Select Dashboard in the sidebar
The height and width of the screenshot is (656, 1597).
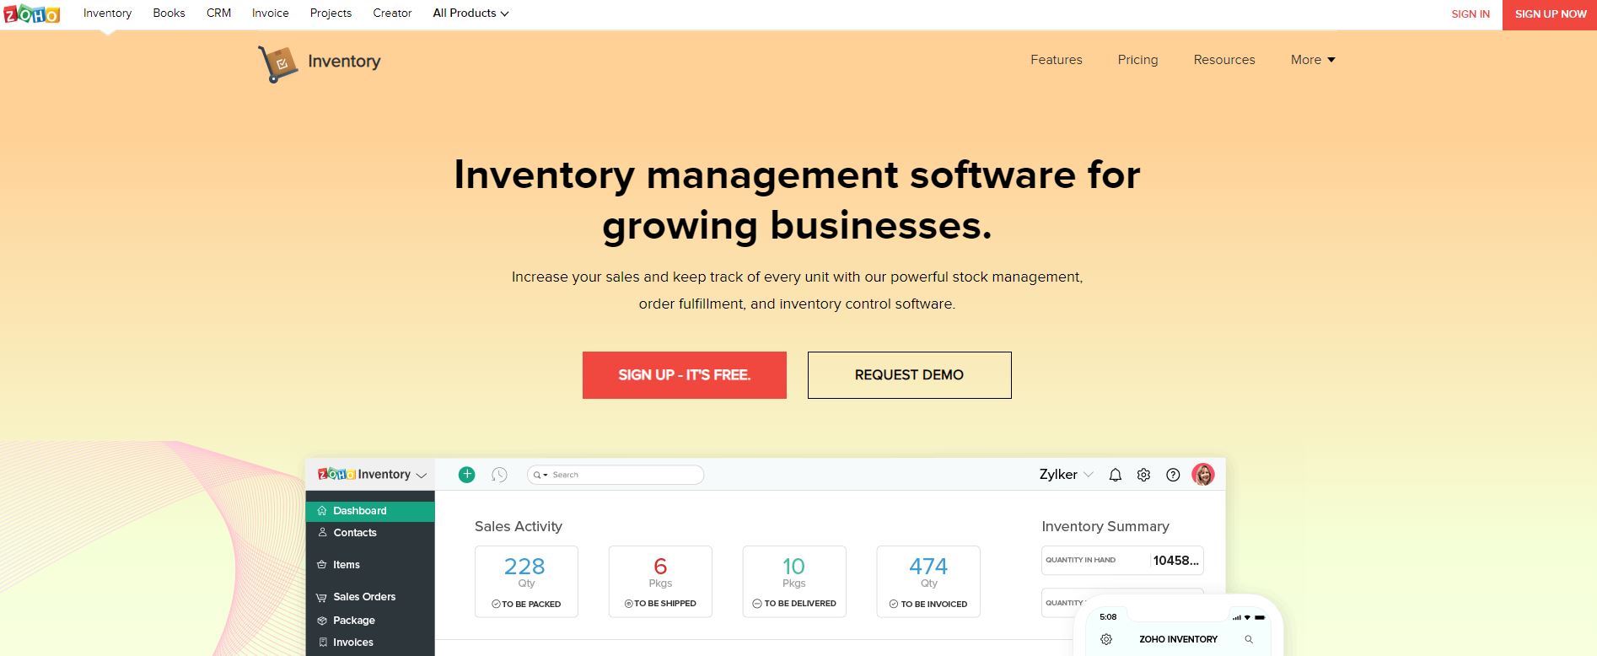pyautogui.click(x=370, y=511)
